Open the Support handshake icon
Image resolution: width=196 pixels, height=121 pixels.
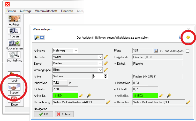(x=14, y=87)
